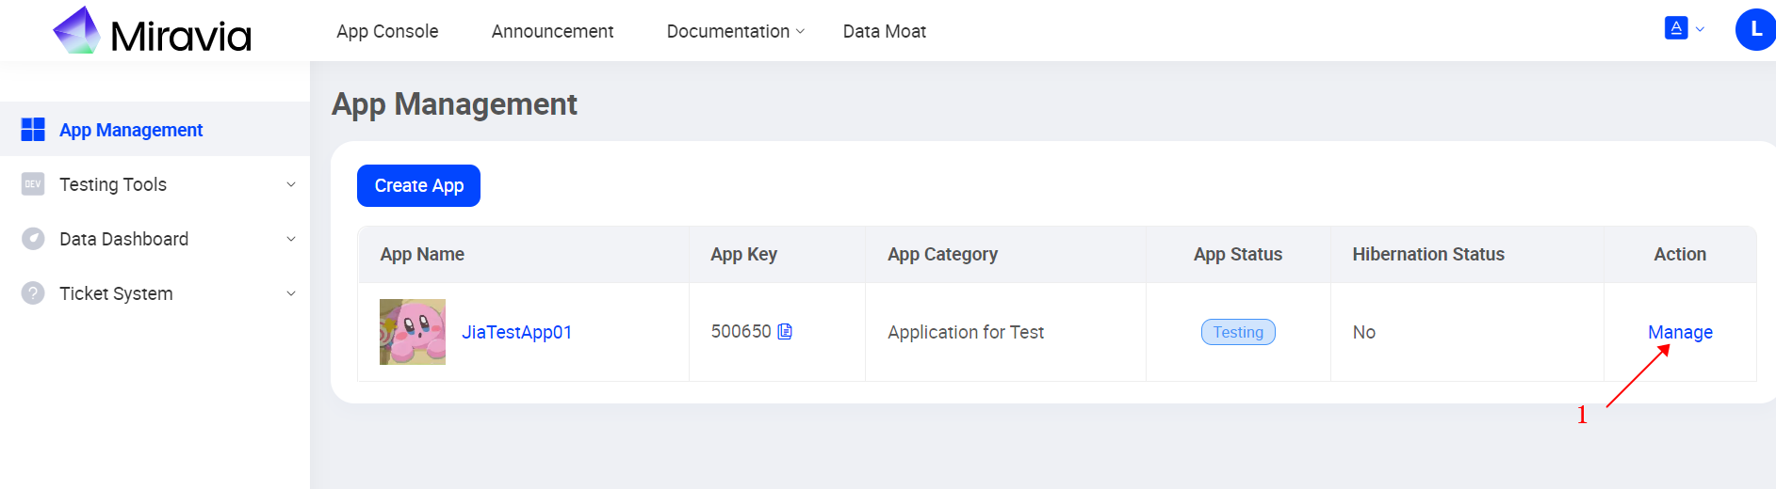Open the Documentation dropdown menu

735,32
